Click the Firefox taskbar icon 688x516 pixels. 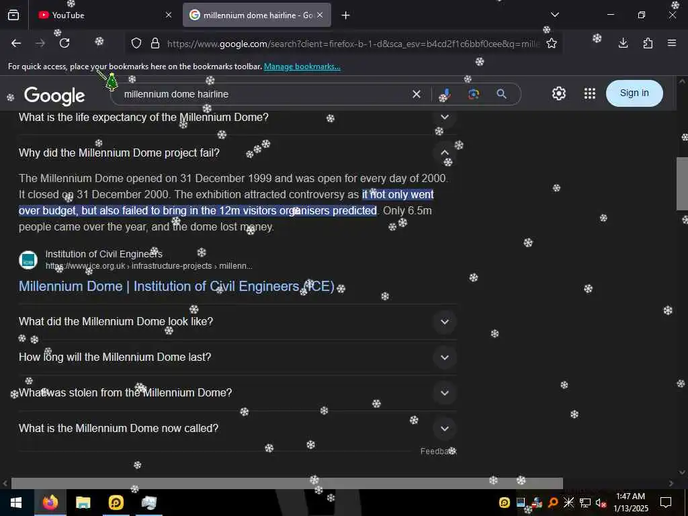point(50,503)
